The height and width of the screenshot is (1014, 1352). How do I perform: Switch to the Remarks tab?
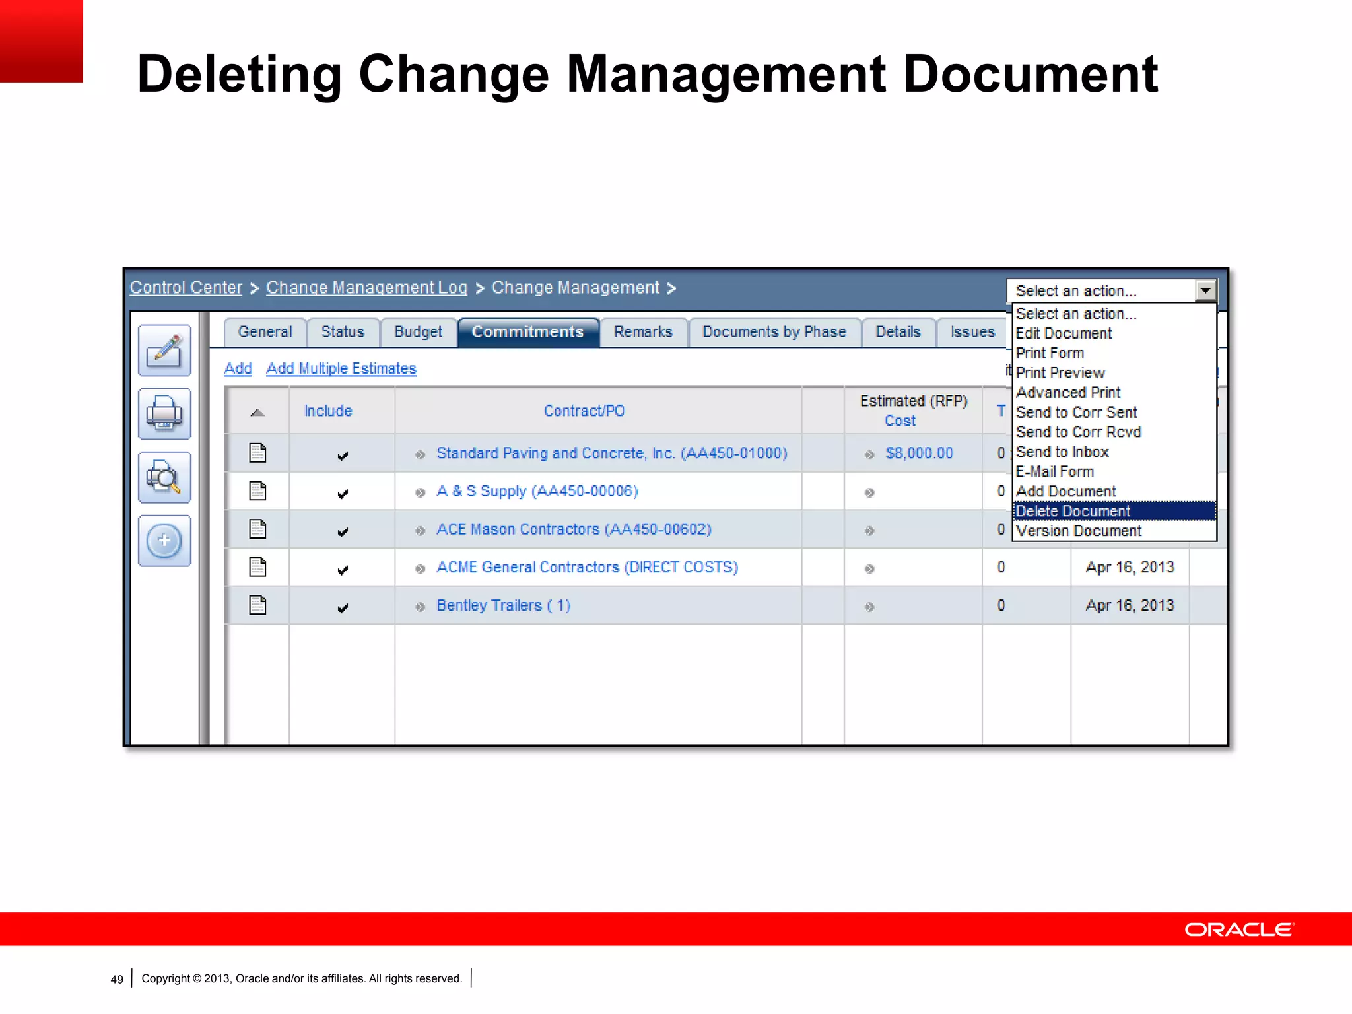(x=644, y=332)
